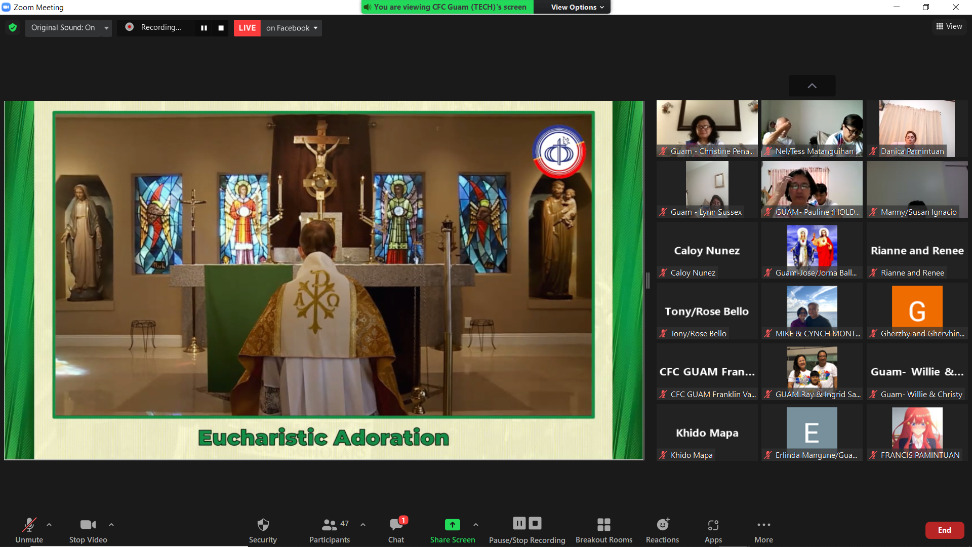Unmute the microphone
The image size is (972, 547).
[29, 530]
